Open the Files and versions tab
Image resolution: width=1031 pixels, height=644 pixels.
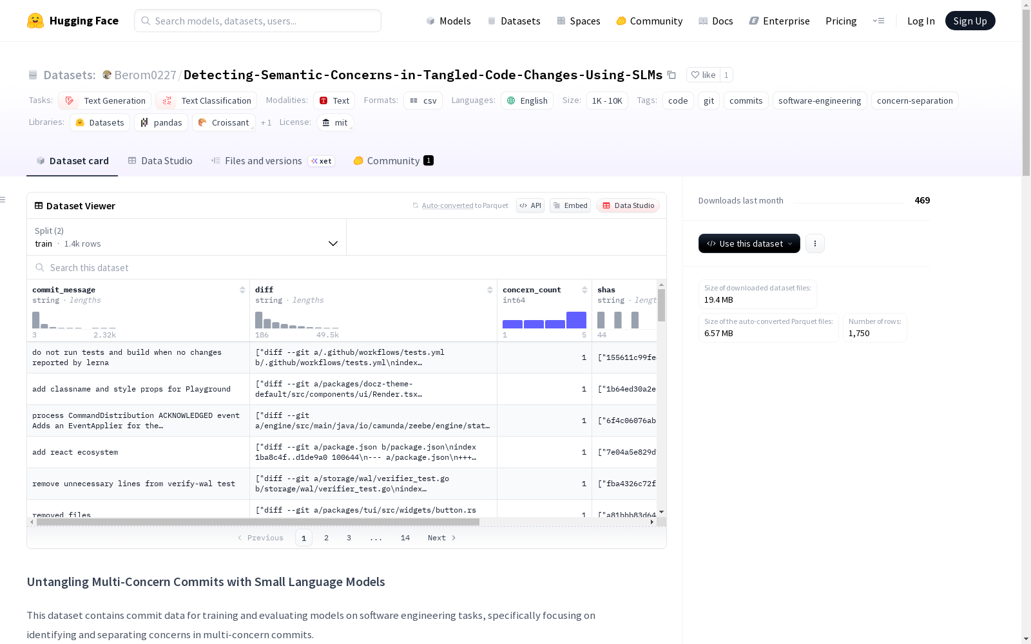coord(273,161)
